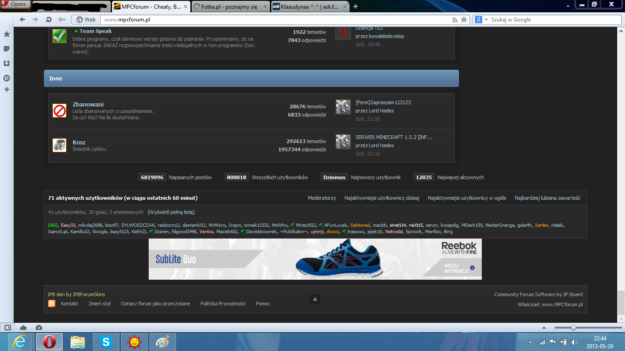The image size is (625, 351).
Task: Open the Opera main menu button
Action: tap(16, 5)
